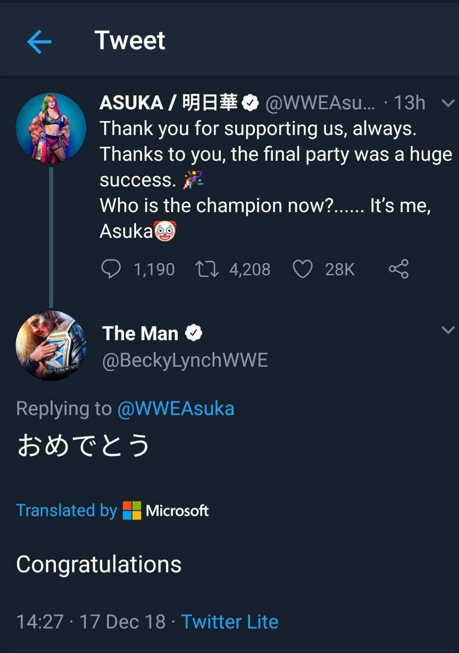This screenshot has height=653, width=459.
Task: Click verified badge next to The Man
Action: tap(194, 333)
